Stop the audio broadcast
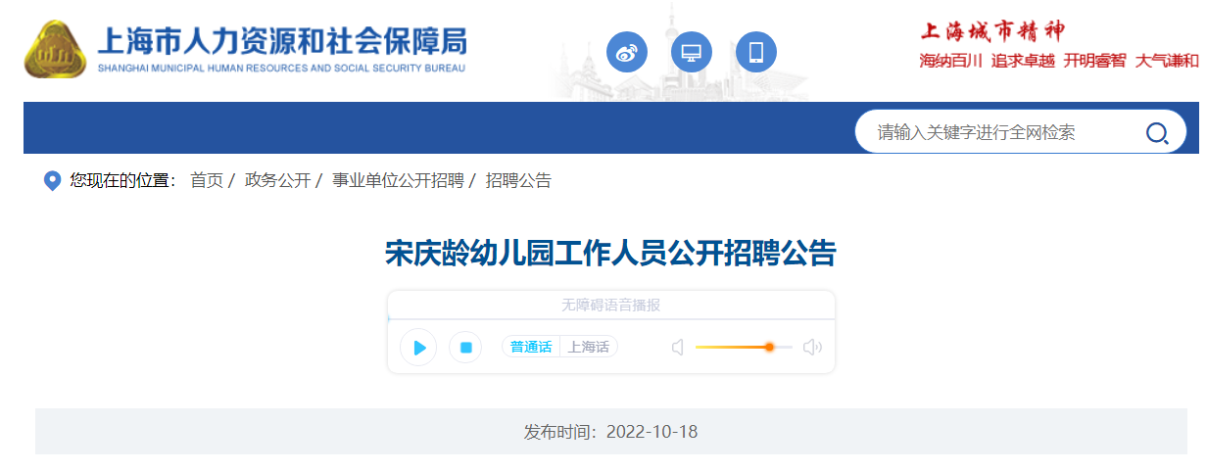1207x472 pixels. click(x=465, y=348)
